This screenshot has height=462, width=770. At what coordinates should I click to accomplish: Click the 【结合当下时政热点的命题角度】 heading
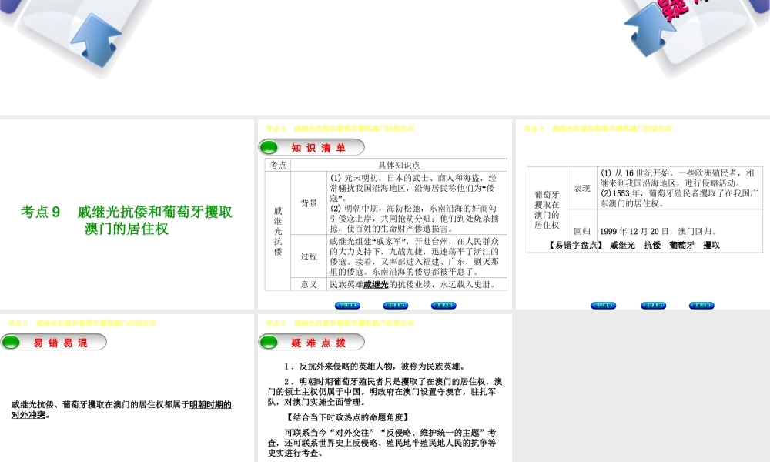click(346, 417)
